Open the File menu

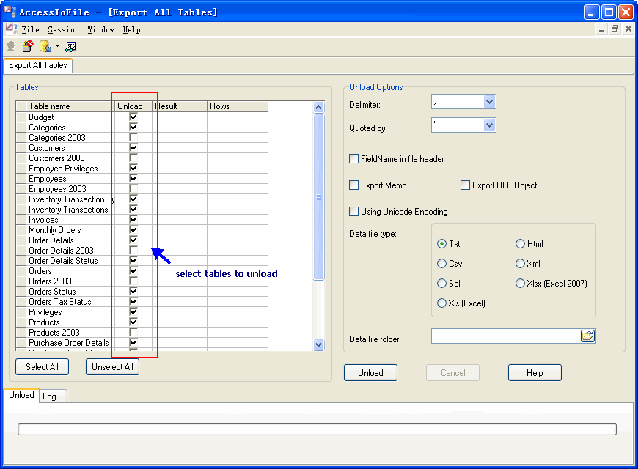click(x=31, y=29)
